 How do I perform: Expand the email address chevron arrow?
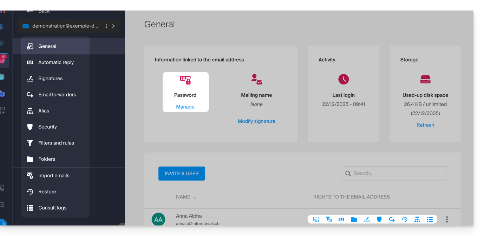click(x=113, y=26)
